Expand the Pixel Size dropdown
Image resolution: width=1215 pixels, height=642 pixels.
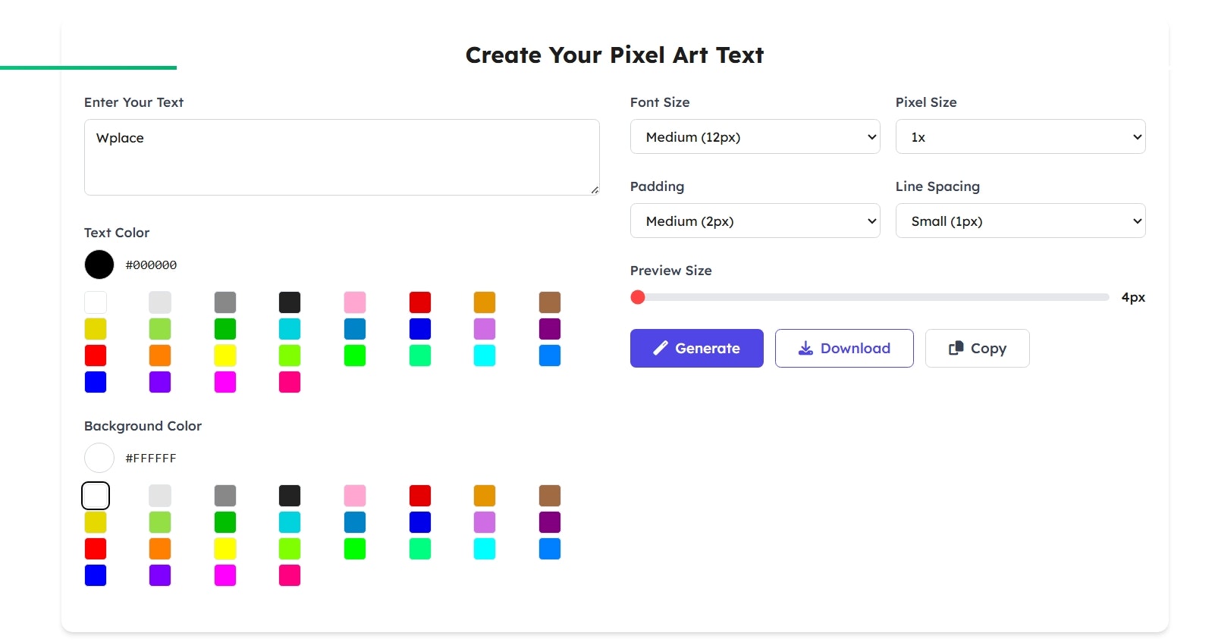click(1020, 137)
